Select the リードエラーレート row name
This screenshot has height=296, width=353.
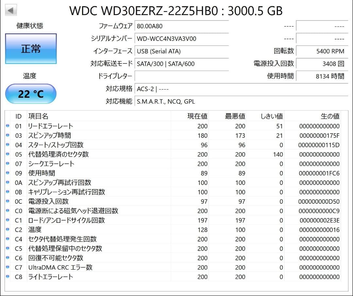pos(51,126)
